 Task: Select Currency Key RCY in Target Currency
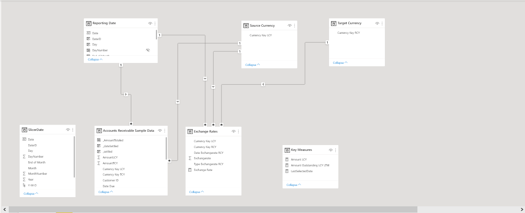tap(349, 33)
